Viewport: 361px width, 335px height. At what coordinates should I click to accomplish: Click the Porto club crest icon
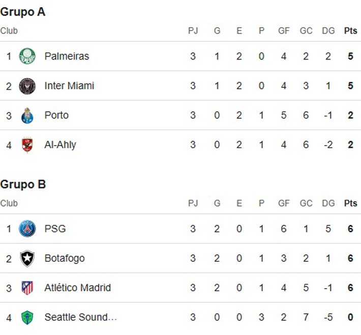point(27,116)
